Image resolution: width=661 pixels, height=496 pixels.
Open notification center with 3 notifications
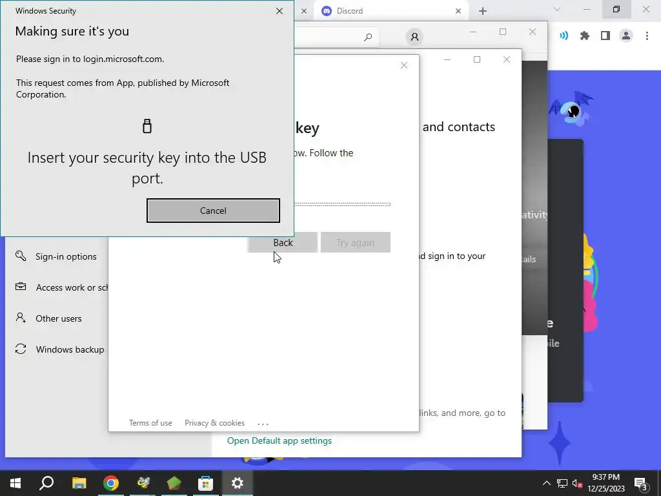pyautogui.click(x=641, y=483)
